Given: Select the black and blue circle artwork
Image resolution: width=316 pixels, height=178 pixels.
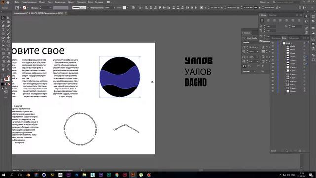Looking at the screenshot, I should [x=119, y=77].
